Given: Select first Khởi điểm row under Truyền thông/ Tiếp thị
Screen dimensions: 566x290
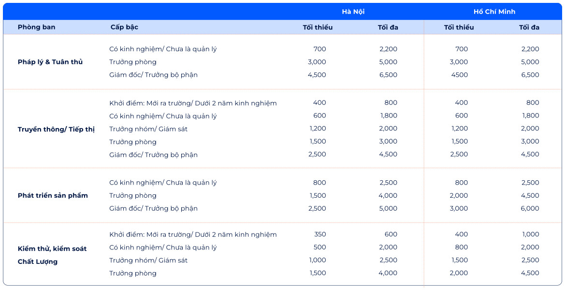Looking at the screenshot, I should point(193,103).
